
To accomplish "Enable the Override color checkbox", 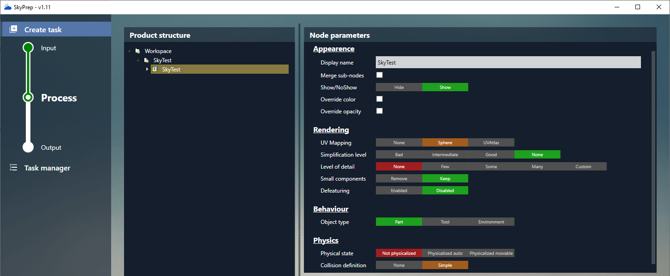I will (x=379, y=99).
